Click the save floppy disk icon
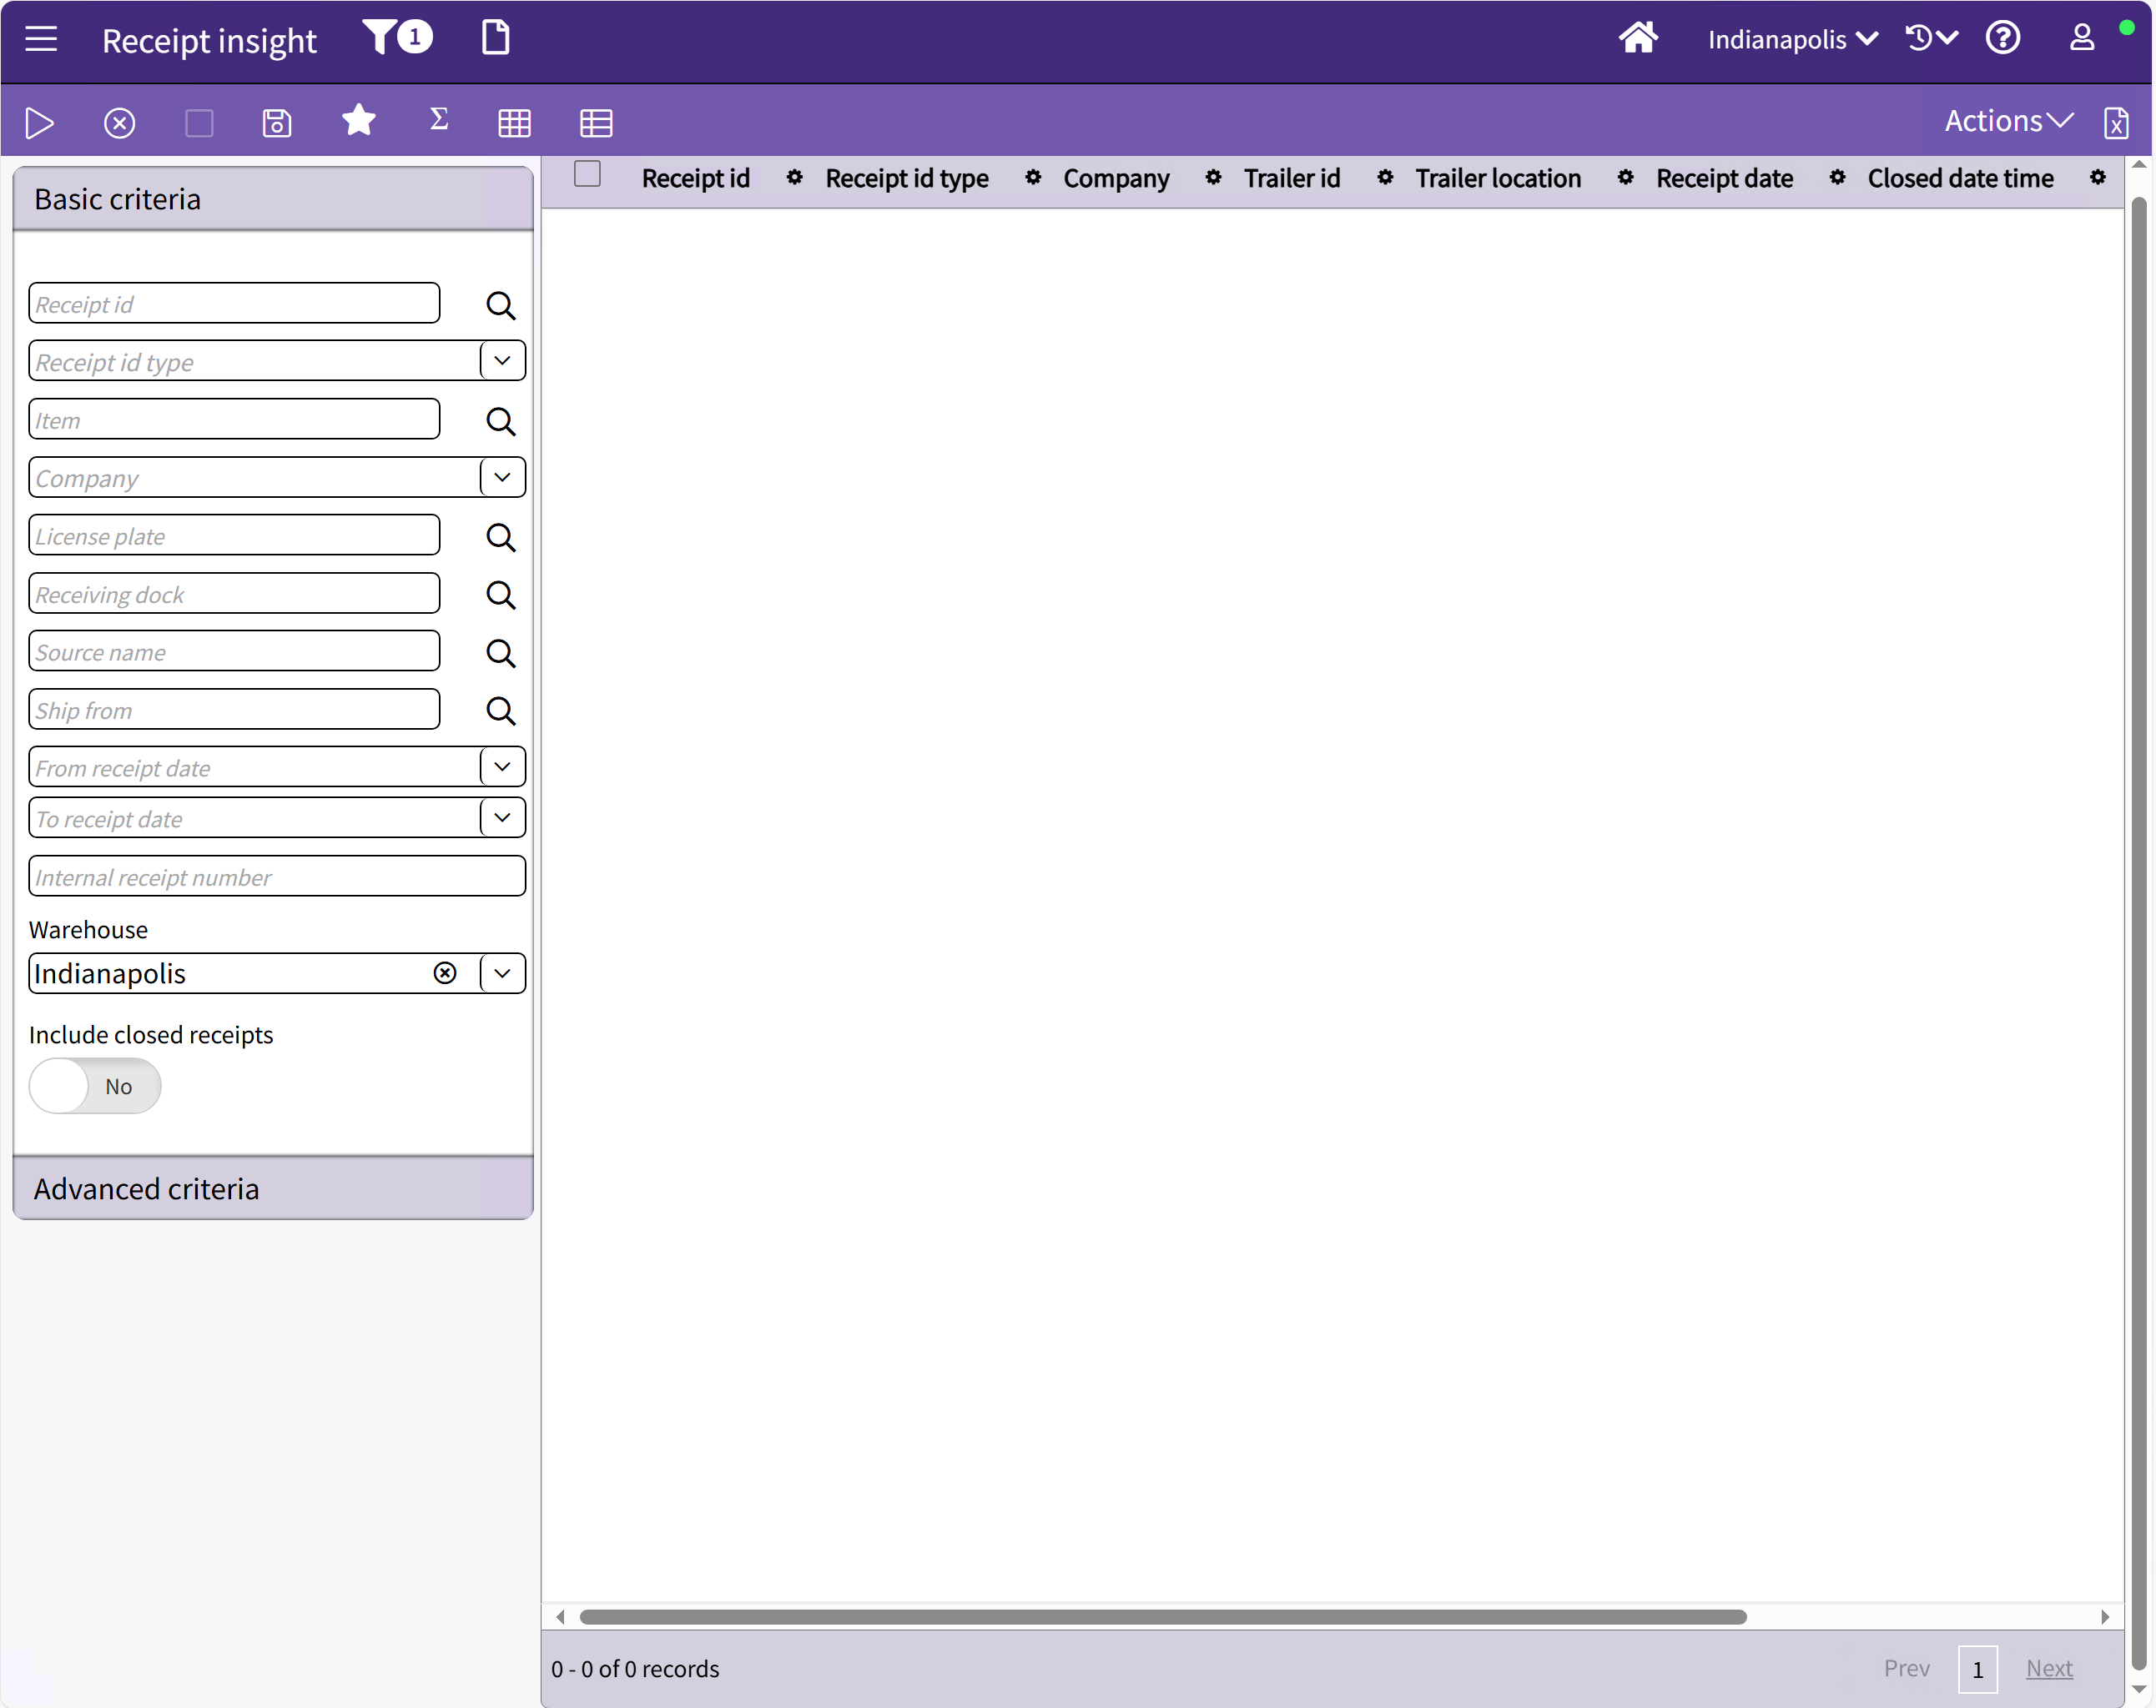The height and width of the screenshot is (1708, 2156). coord(277,123)
